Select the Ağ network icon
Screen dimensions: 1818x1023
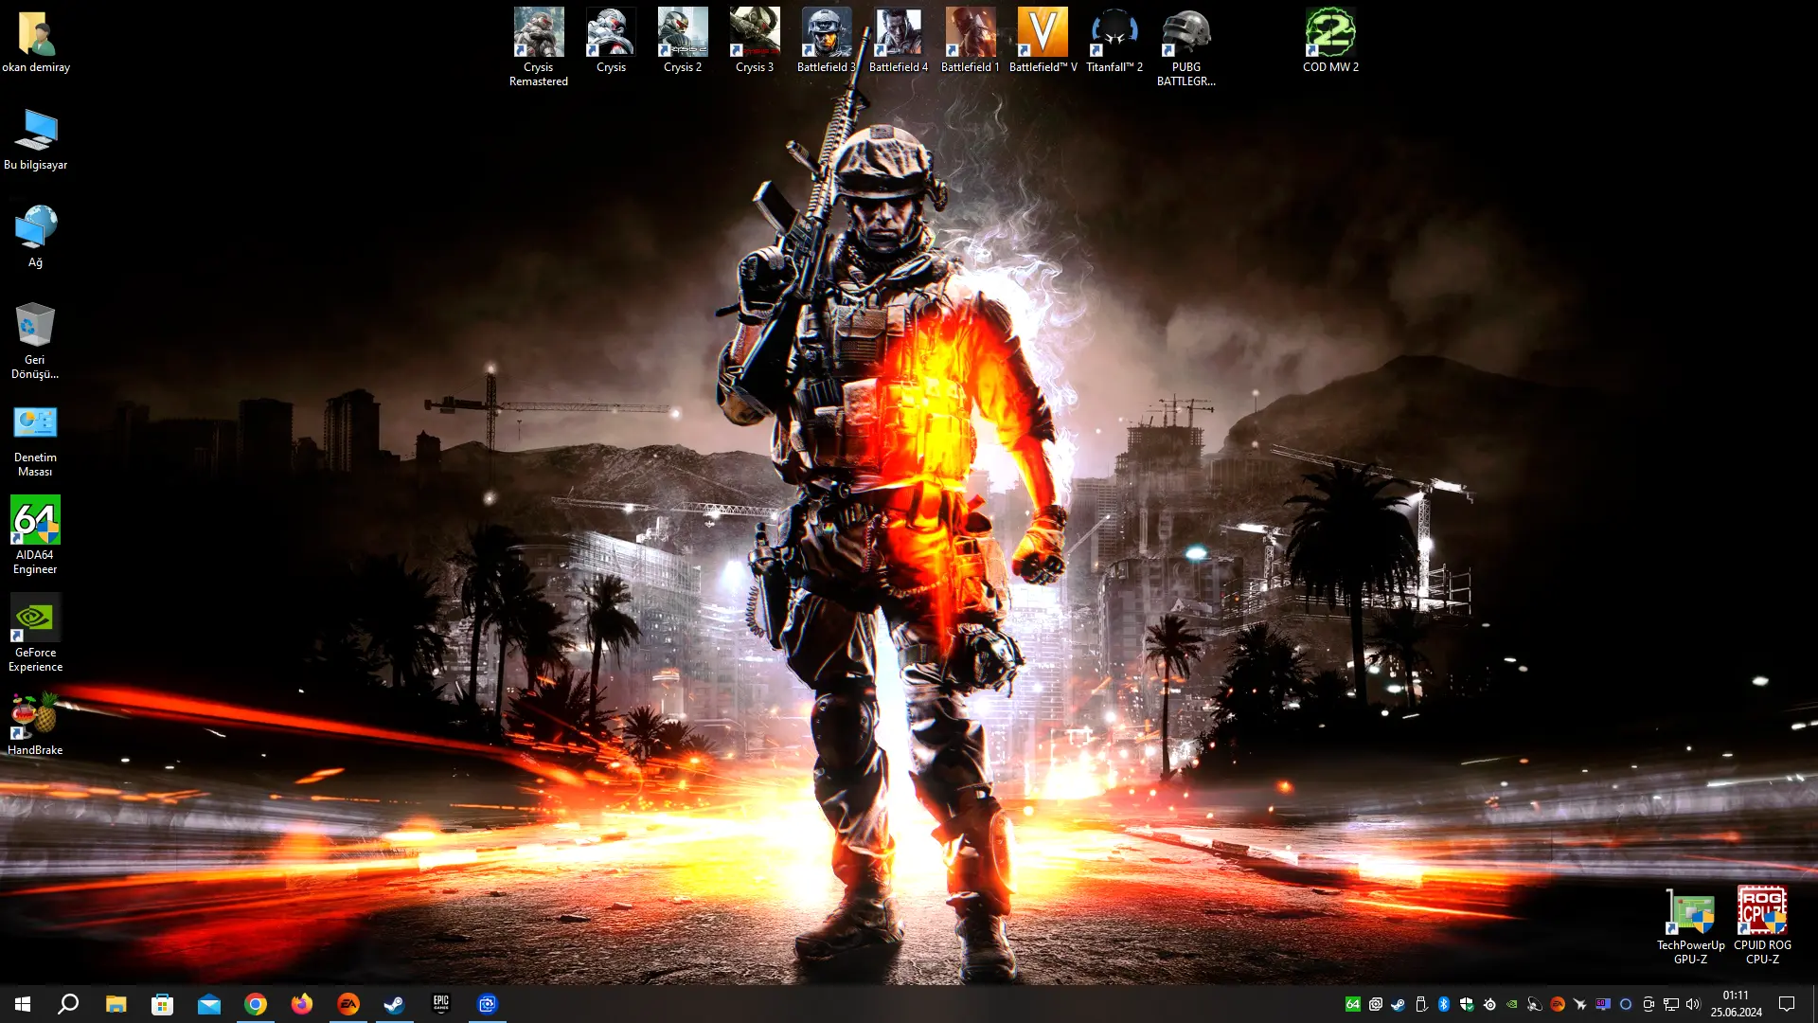pyautogui.click(x=36, y=237)
